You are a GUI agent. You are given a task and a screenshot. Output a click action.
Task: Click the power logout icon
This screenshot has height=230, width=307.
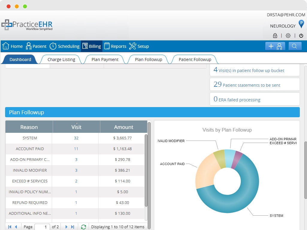tap(301, 36)
